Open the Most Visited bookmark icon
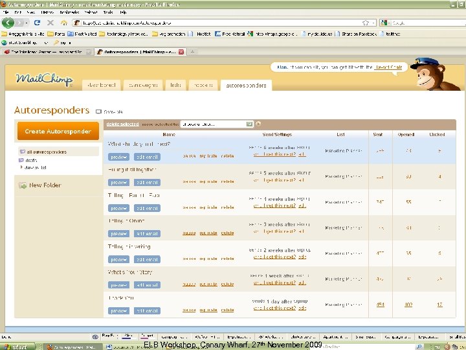 71,34
